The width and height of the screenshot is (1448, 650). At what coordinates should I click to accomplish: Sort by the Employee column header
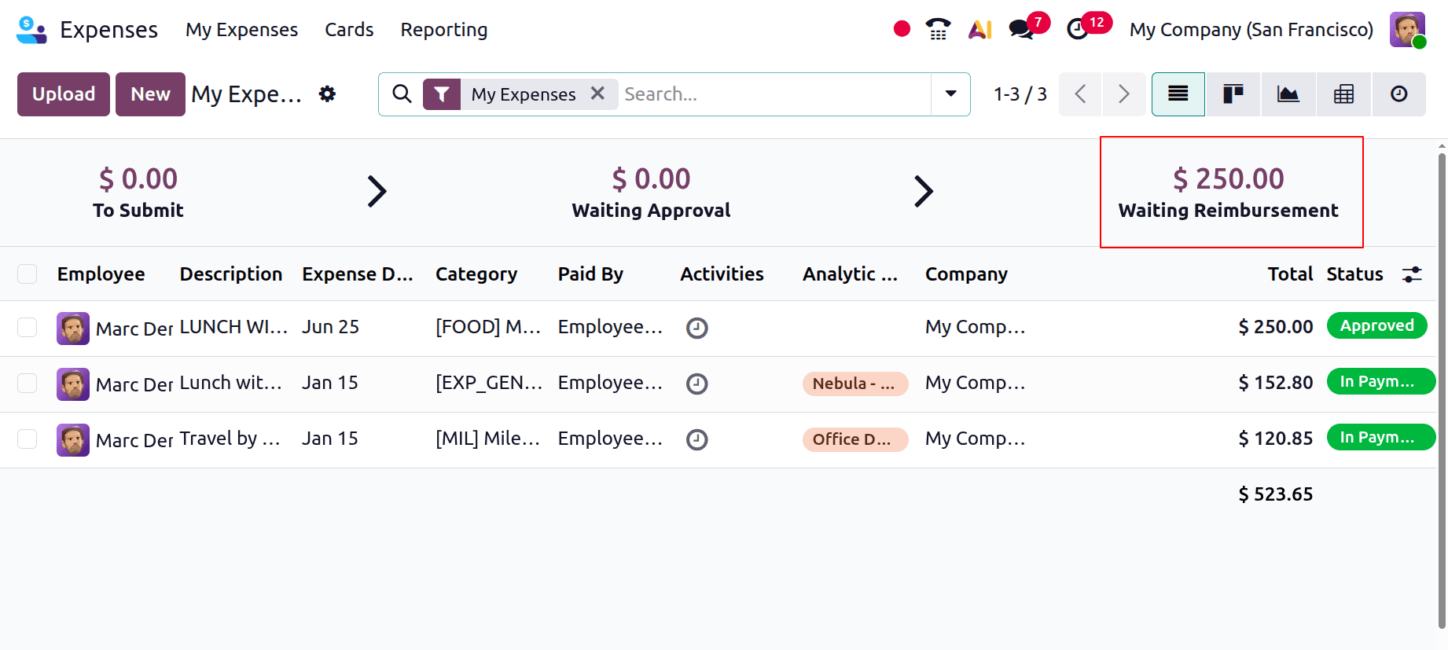pyautogui.click(x=101, y=274)
